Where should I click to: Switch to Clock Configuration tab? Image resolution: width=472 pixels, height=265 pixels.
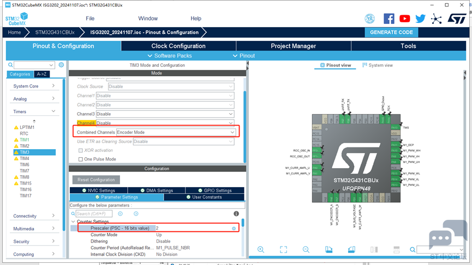point(178,46)
